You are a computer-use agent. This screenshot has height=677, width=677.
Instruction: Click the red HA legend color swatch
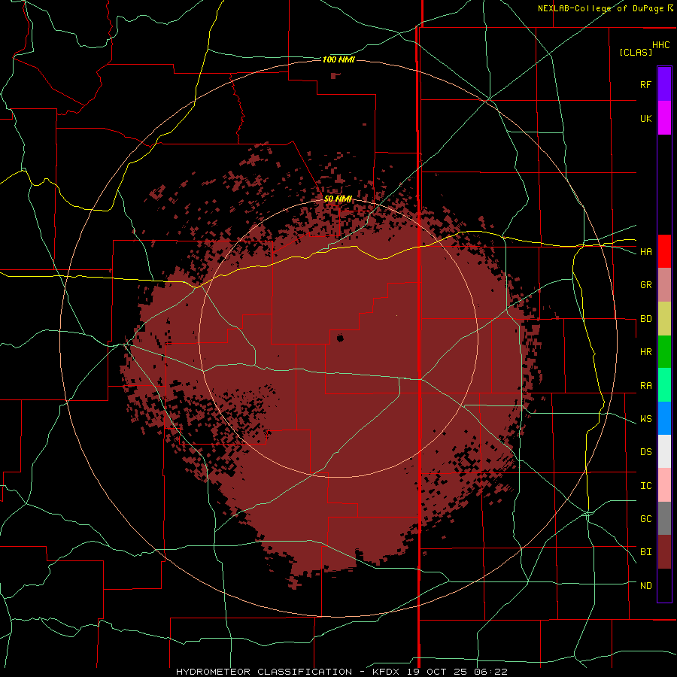click(x=664, y=251)
